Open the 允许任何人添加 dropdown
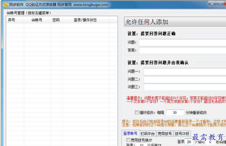 point(175,22)
